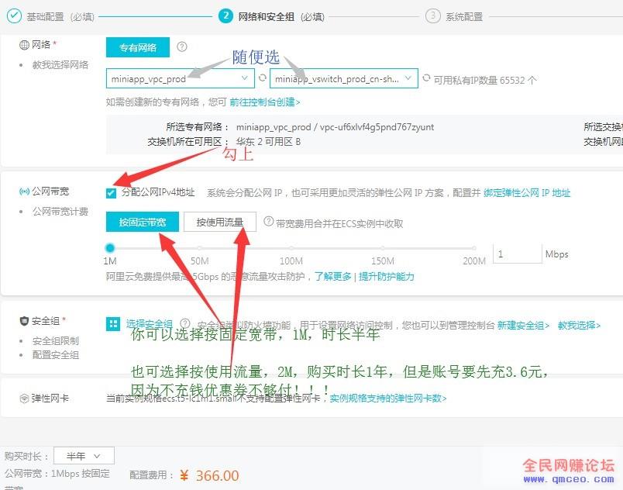Open 前往控制台创建 link

point(264,102)
